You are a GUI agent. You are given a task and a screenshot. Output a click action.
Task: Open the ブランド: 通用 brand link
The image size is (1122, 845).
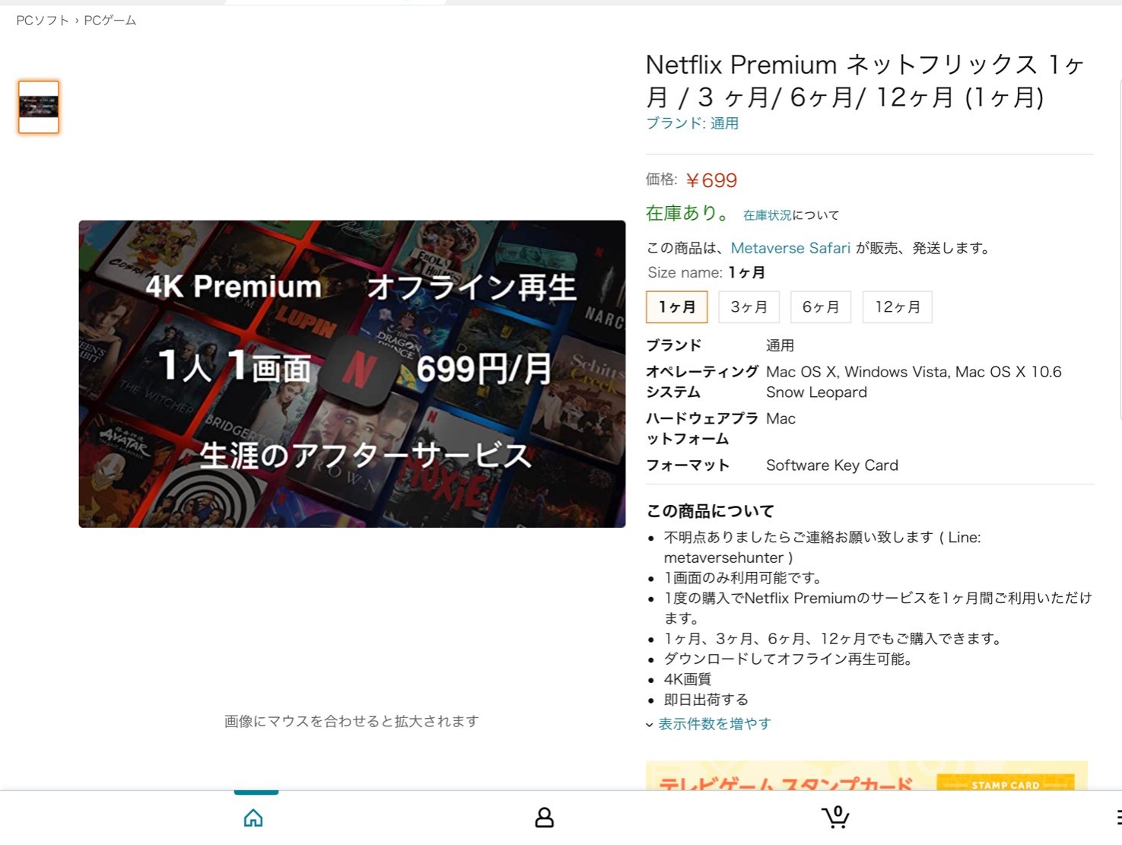click(x=692, y=123)
